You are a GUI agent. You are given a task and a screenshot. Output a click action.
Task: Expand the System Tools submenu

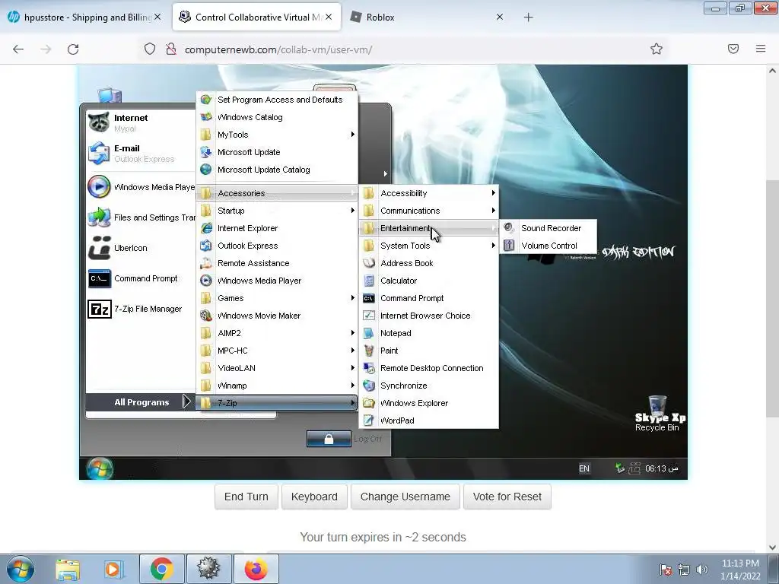(428, 246)
